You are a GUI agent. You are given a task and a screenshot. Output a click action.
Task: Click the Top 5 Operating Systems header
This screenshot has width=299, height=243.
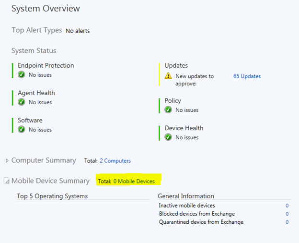point(52,196)
